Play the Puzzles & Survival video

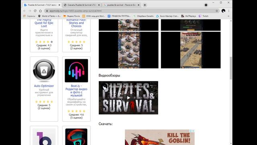pos(128,98)
